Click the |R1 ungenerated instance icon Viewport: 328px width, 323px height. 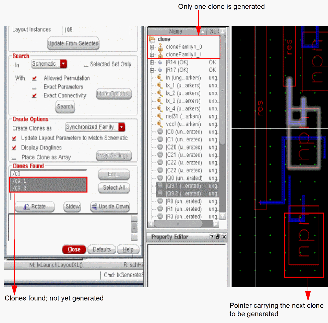tap(160, 209)
